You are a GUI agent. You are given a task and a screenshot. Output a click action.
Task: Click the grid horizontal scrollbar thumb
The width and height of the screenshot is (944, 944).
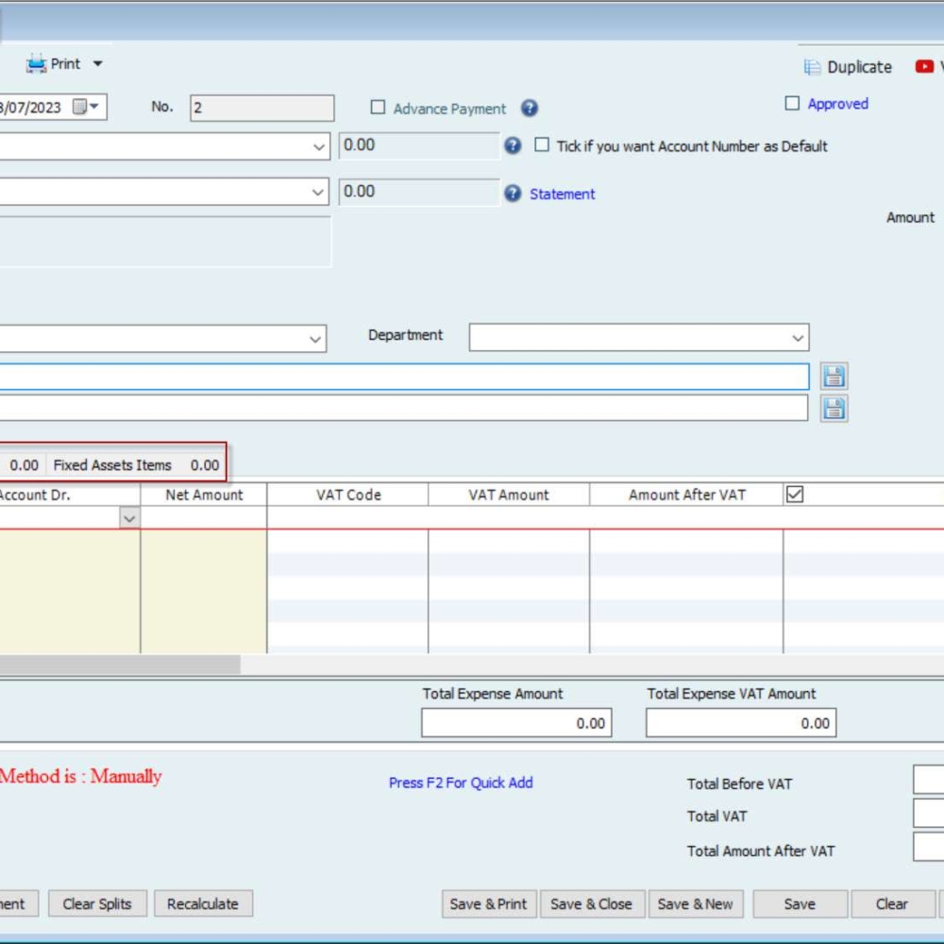tap(121, 664)
